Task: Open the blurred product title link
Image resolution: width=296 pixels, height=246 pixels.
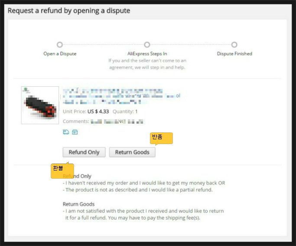Action: coord(121,96)
